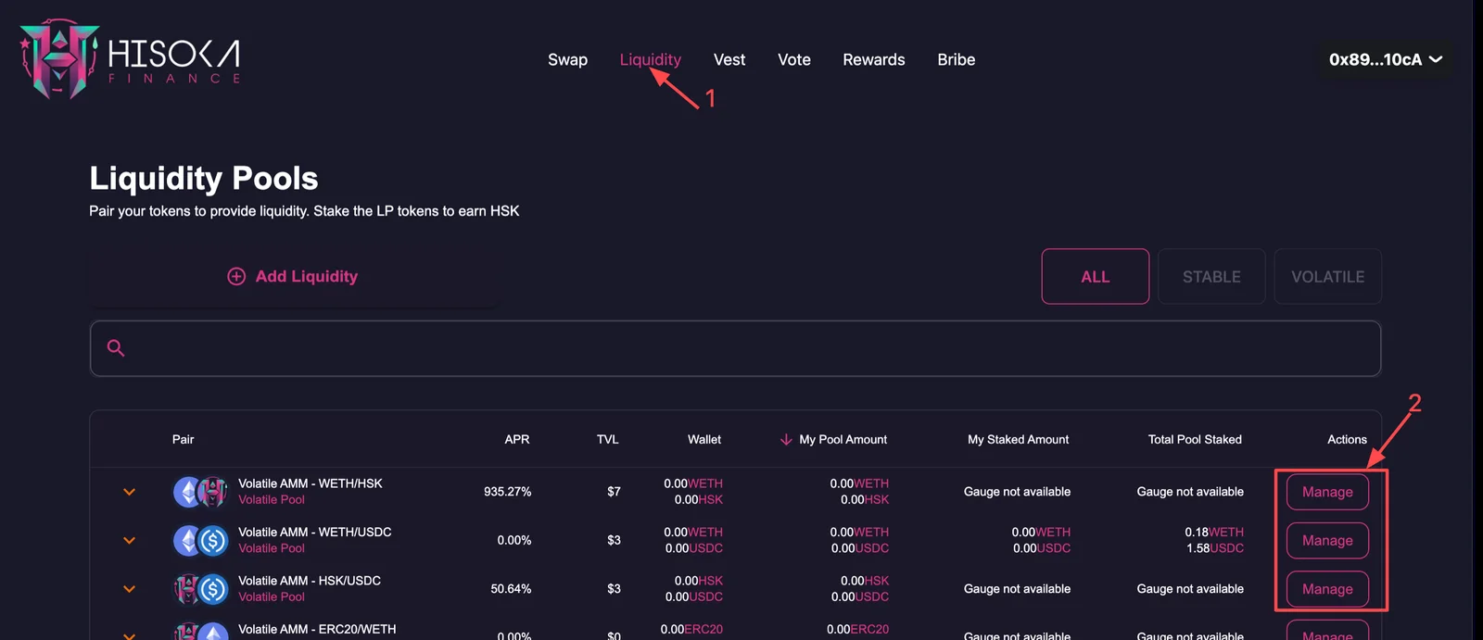The image size is (1483, 640).
Task: Open the 0x89...10cA wallet dropdown
Action: pos(1386,59)
